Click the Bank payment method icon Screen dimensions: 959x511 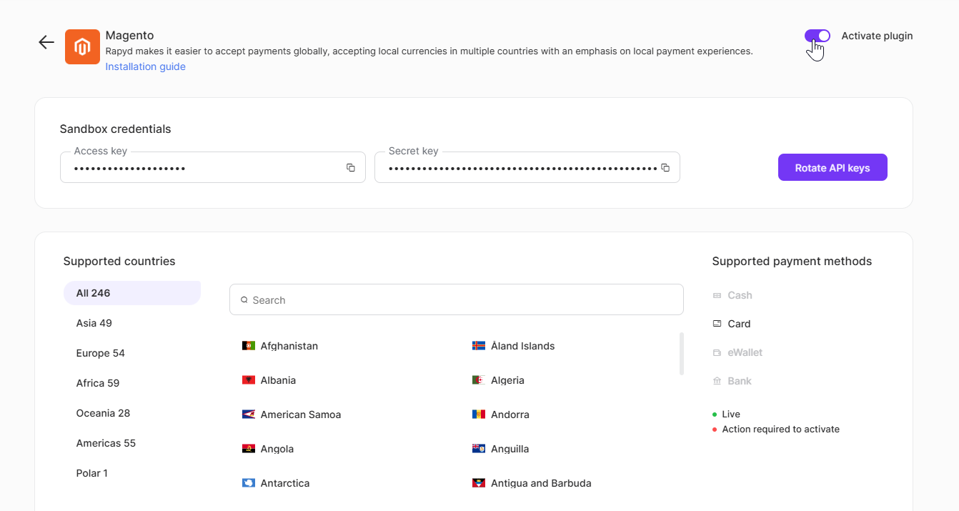tap(717, 381)
